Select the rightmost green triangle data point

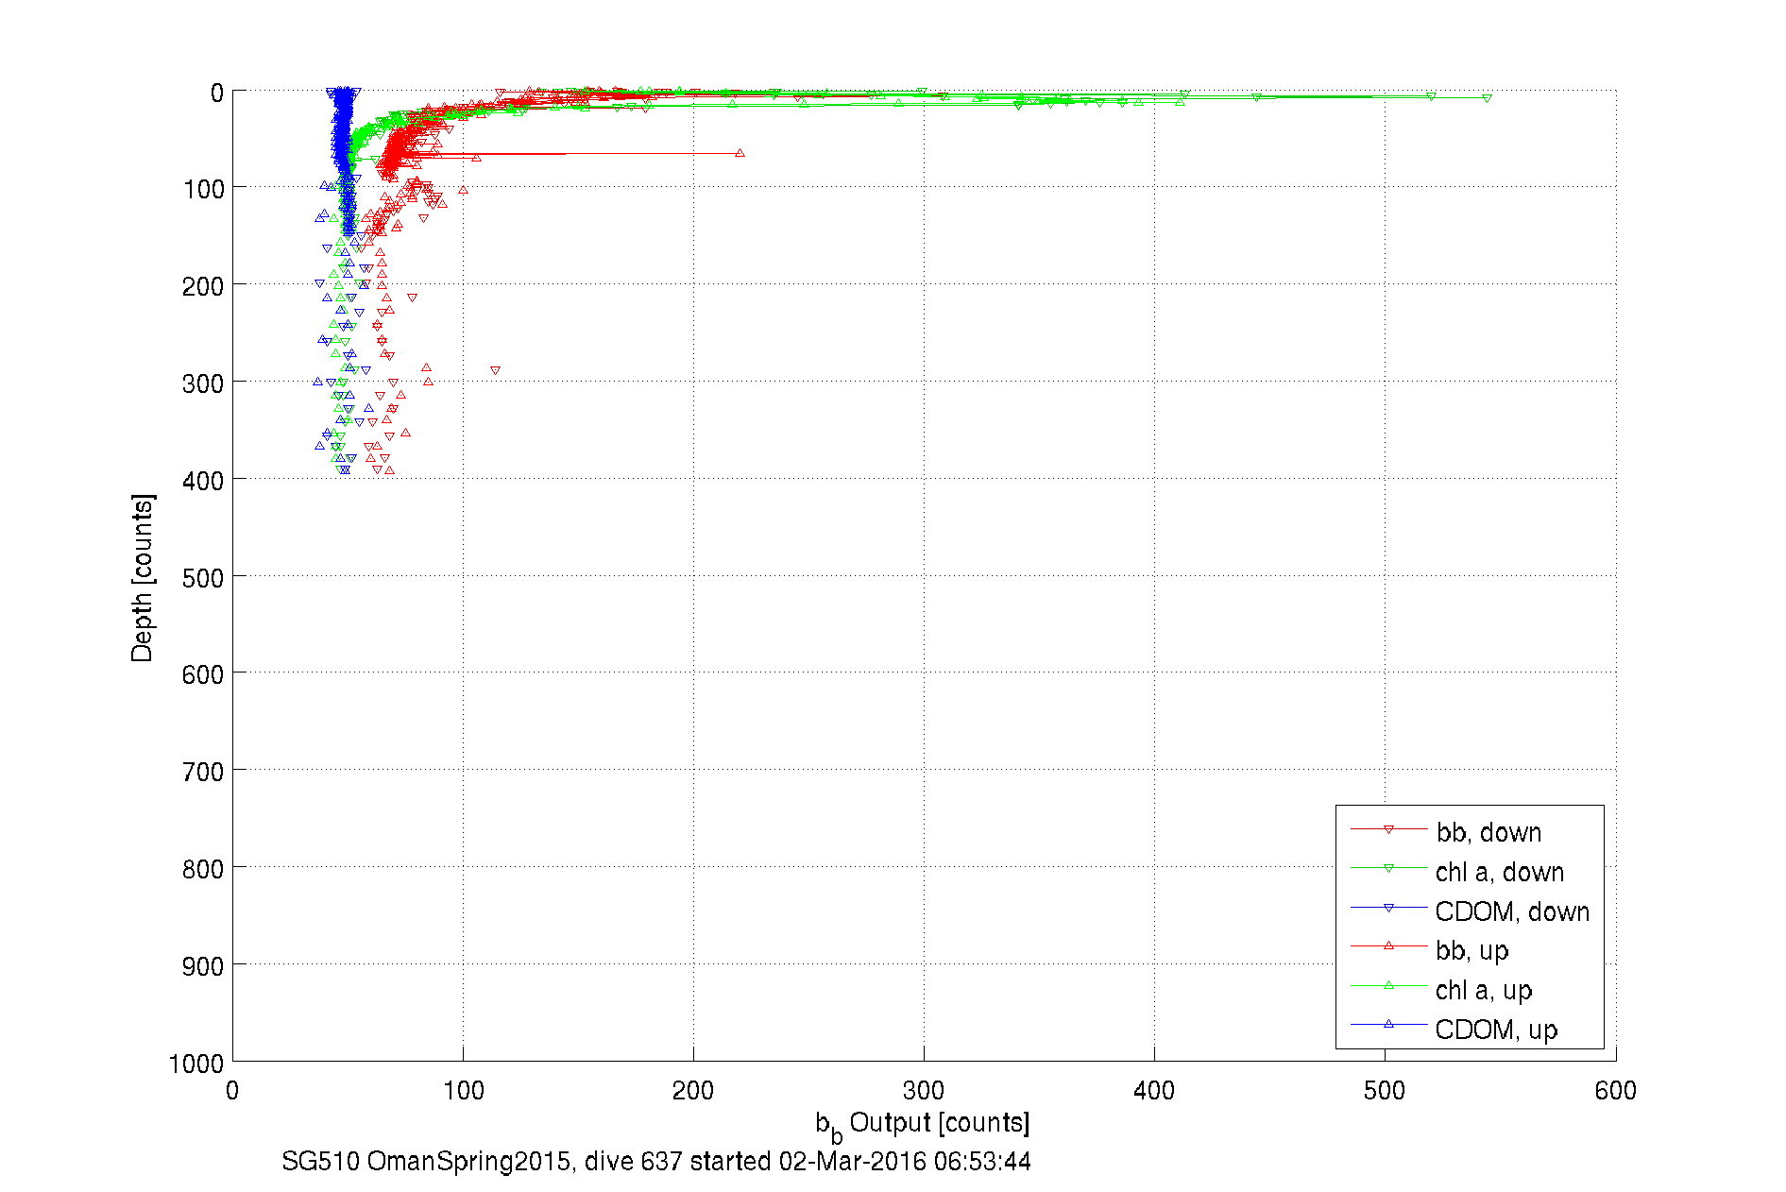tap(1487, 98)
